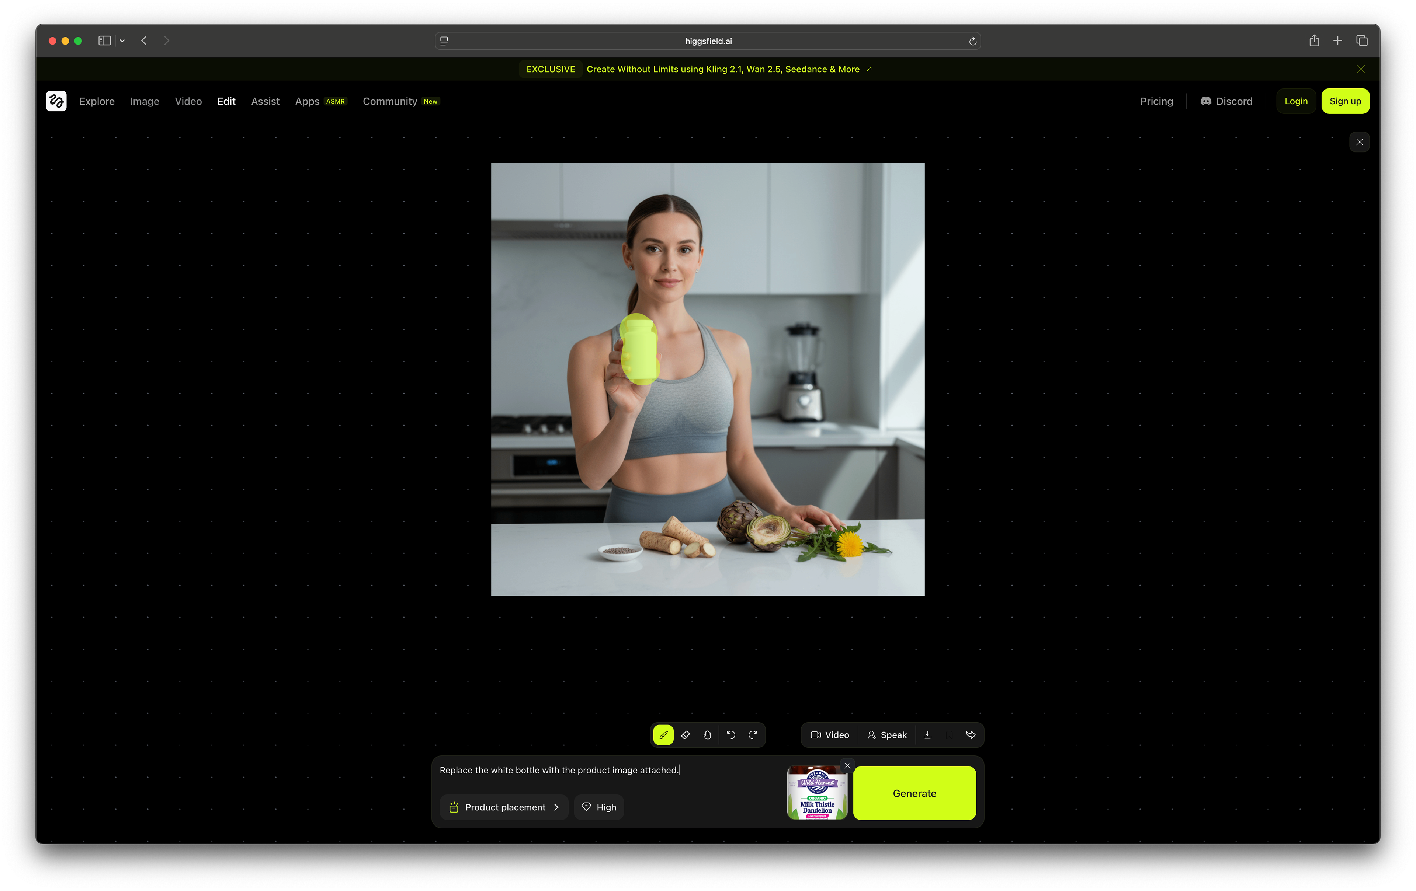Open the Video menu item
The image size is (1416, 891).
[x=188, y=101]
